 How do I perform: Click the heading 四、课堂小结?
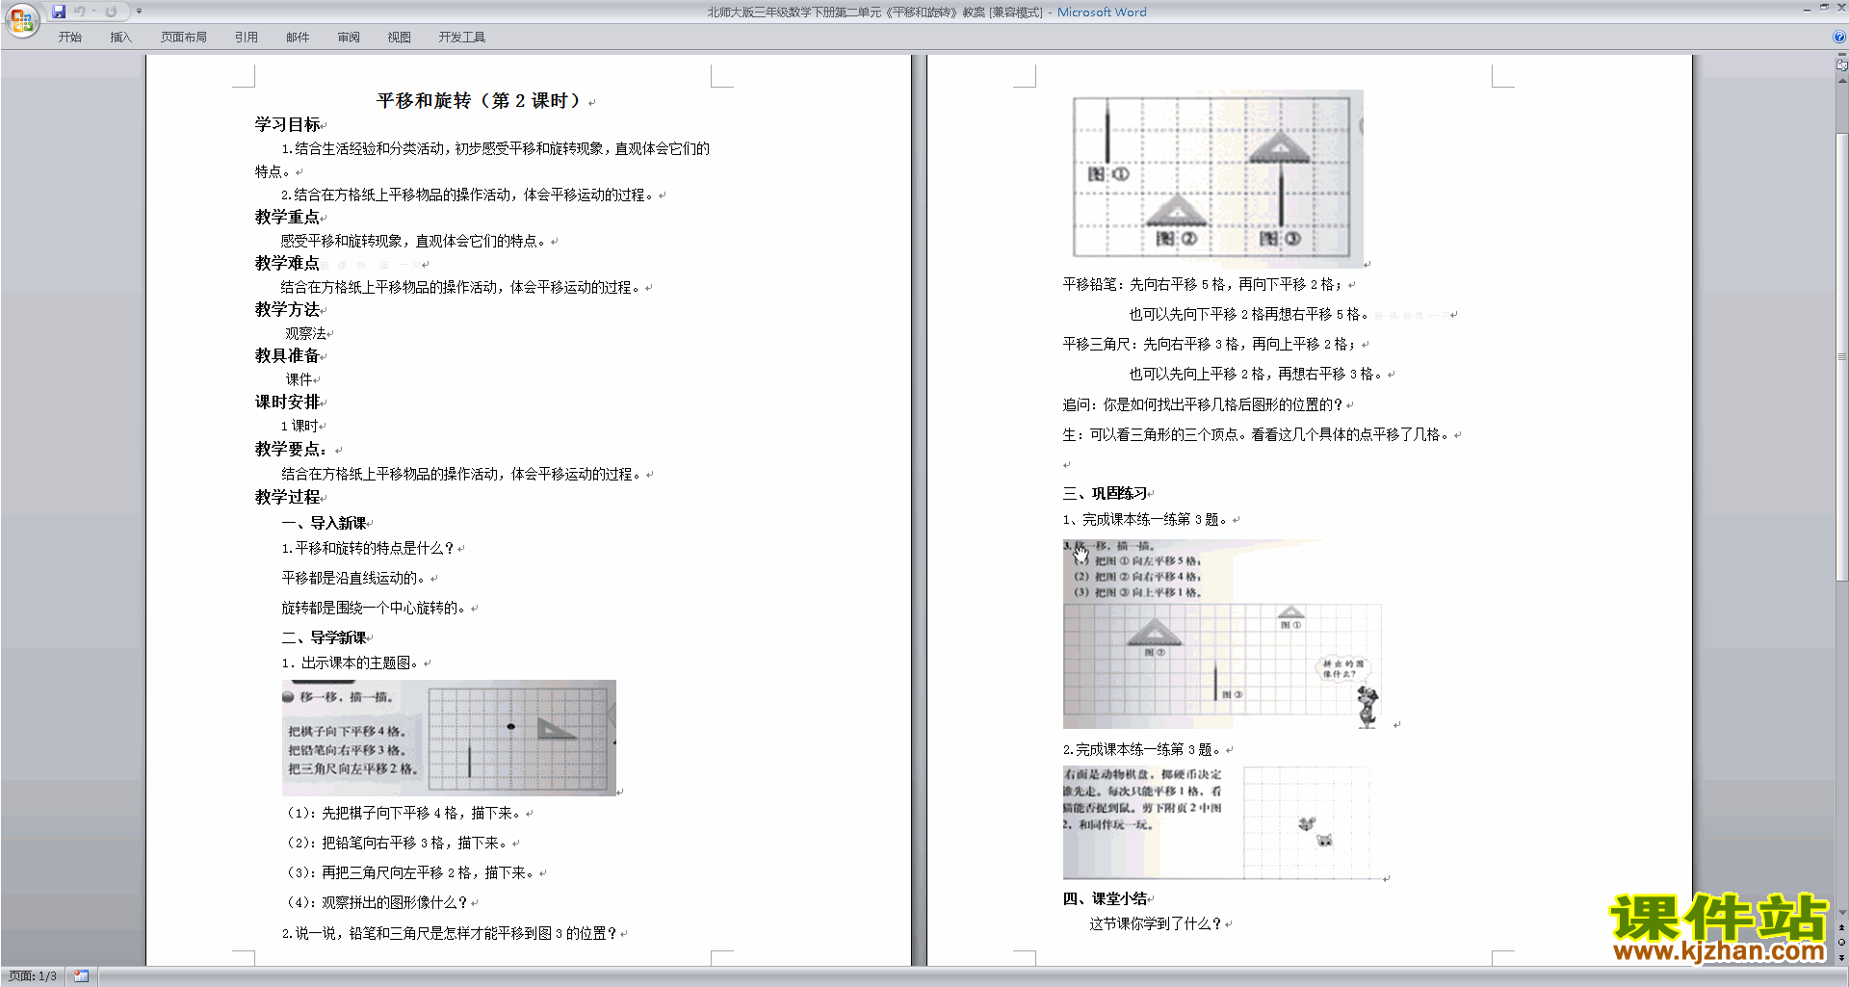tap(1106, 899)
